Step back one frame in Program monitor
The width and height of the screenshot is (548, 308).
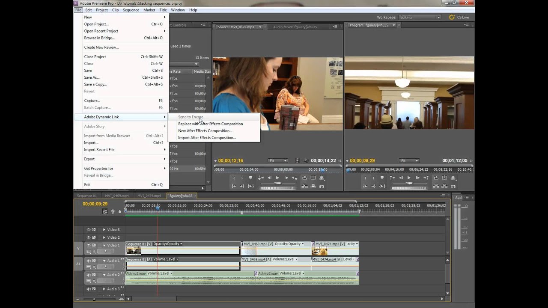pyautogui.click(x=401, y=178)
